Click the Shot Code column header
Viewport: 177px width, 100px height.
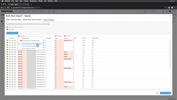tap(11, 38)
